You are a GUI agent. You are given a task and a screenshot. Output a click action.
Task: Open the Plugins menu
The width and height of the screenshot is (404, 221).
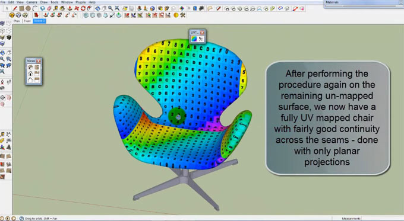pyautogui.click(x=80, y=2)
